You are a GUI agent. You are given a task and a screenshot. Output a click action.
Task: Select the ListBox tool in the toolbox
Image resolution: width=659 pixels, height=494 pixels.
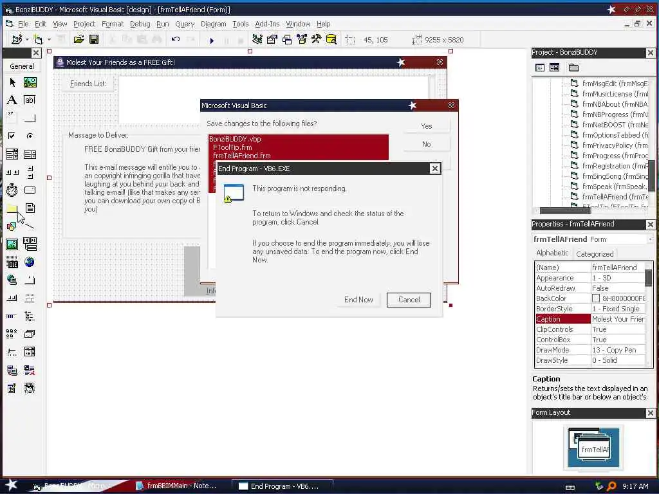click(x=30, y=154)
